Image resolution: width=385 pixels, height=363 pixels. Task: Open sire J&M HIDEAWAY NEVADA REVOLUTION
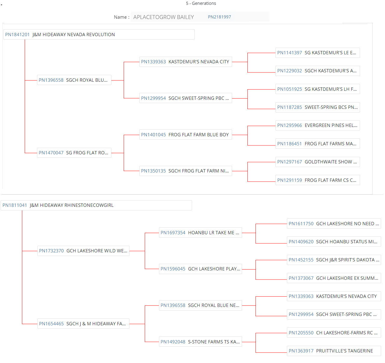click(73, 35)
